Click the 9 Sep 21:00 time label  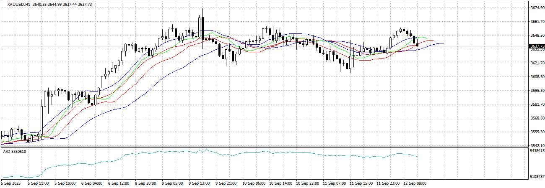tap(226, 183)
